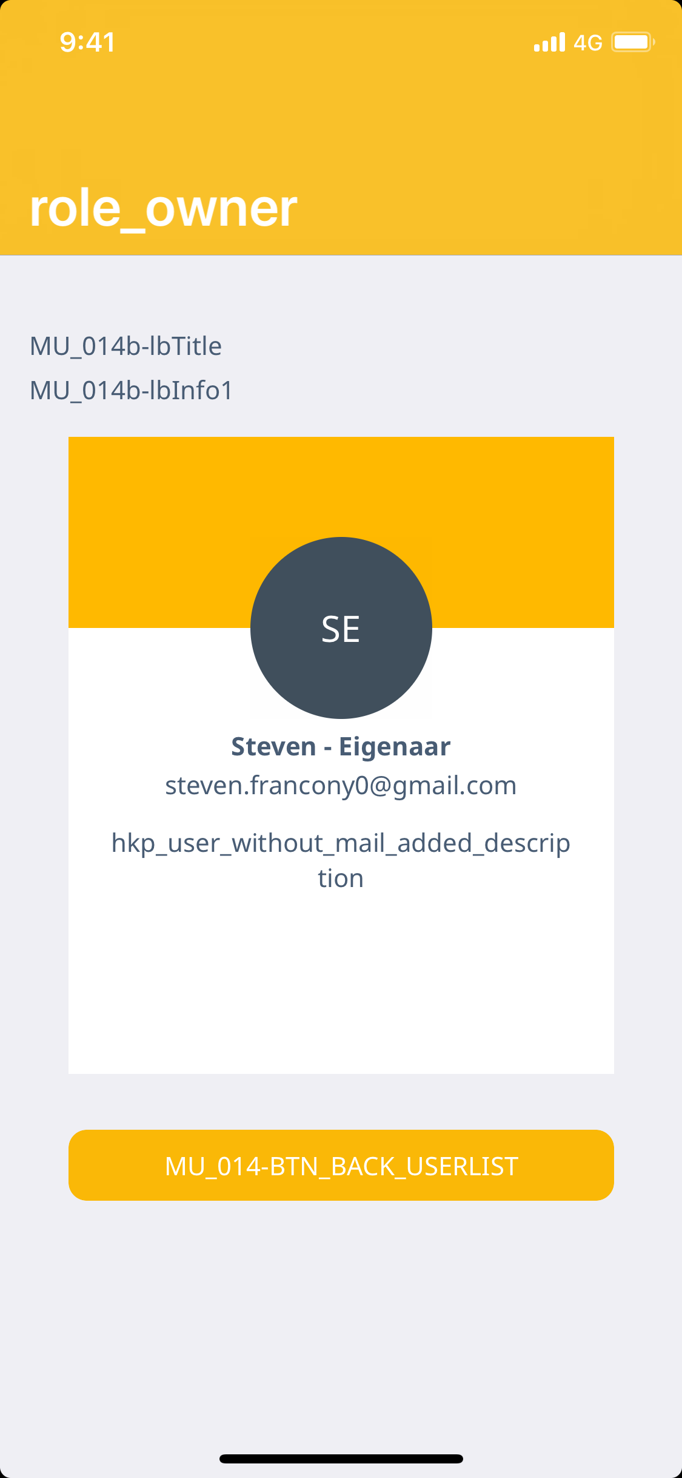Tap the battery icon in status bar

click(x=632, y=42)
